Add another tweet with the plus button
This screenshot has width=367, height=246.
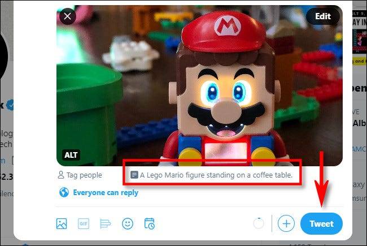[286, 224]
